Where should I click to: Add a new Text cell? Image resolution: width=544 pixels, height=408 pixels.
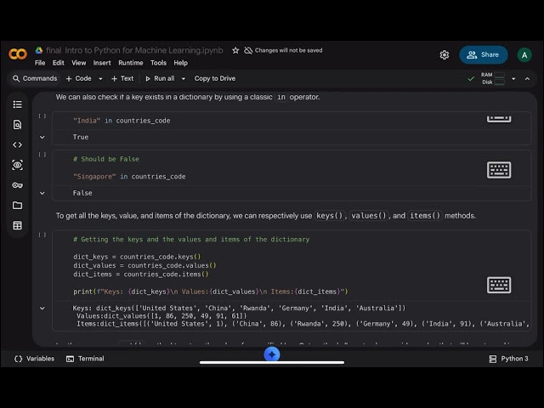coord(122,78)
